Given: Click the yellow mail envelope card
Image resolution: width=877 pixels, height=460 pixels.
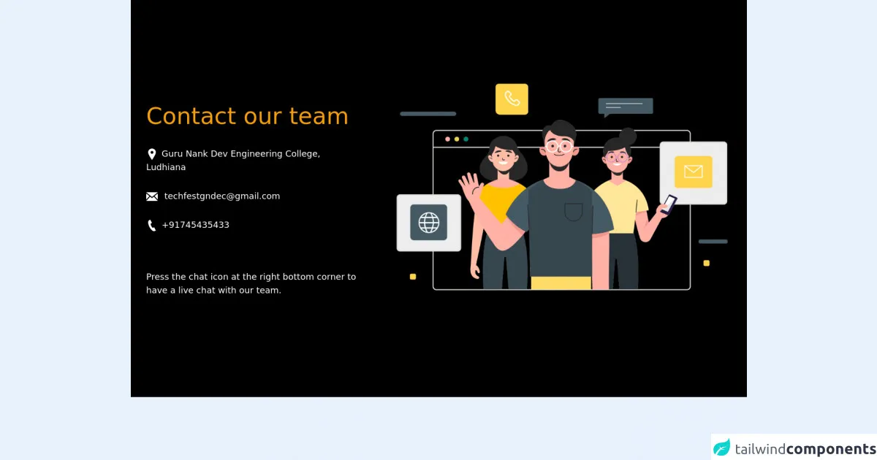Looking at the screenshot, I should click(x=693, y=172).
